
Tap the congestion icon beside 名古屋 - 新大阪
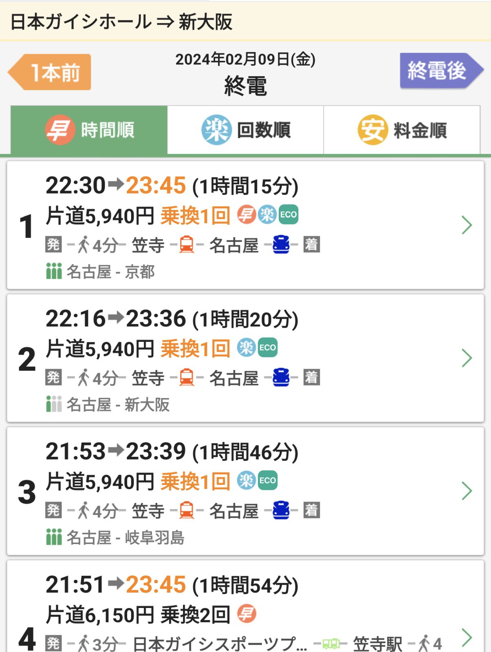54,404
